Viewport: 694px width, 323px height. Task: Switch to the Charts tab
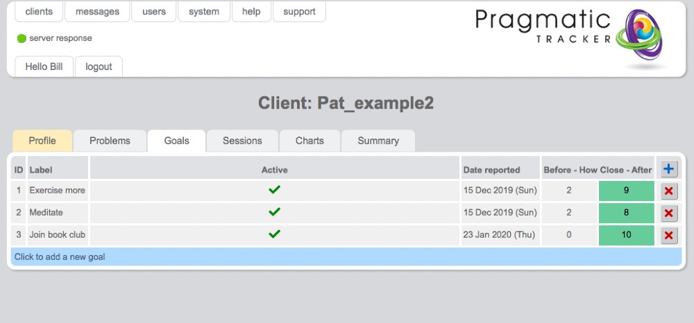310,141
